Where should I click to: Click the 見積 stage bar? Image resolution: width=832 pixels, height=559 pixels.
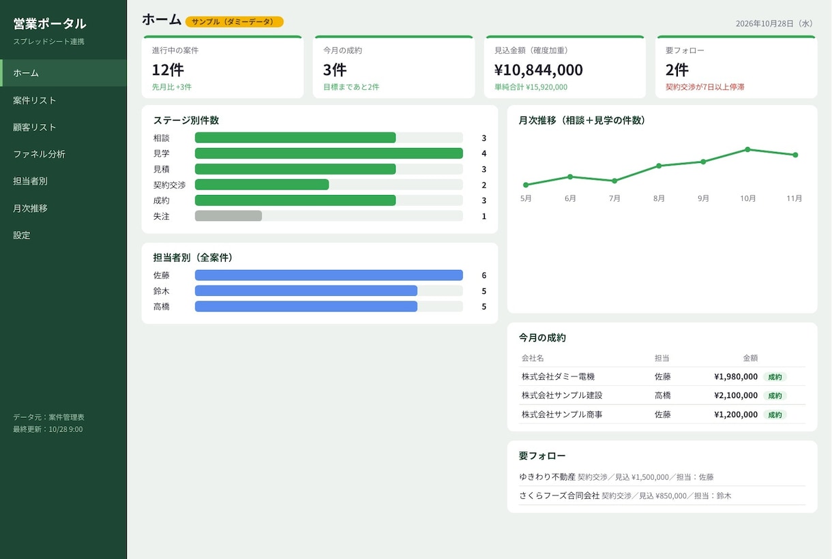295,169
